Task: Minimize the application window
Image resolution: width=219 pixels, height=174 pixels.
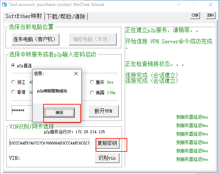Action: click(178, 5)
